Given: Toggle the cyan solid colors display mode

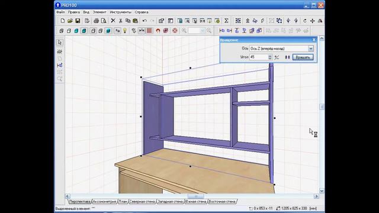Looking at the screenshot, I should click(76, 31).
